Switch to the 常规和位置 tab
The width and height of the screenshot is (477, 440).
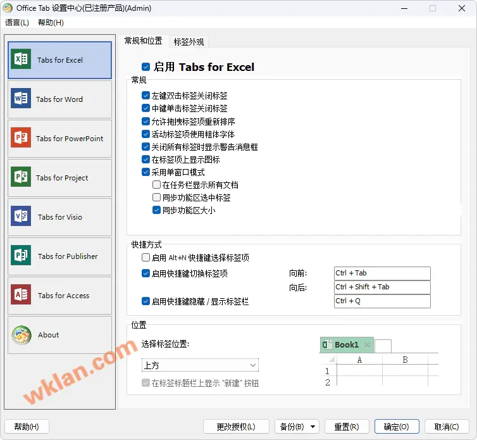tap(143, 41)
